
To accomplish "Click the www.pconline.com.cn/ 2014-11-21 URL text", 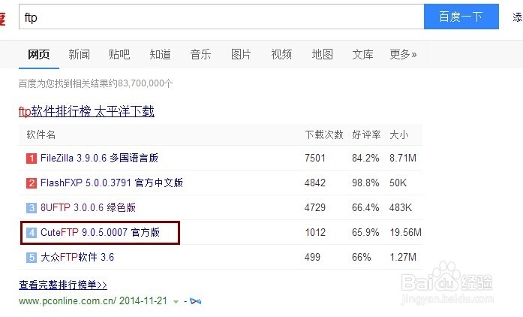I will coord(93,301).
